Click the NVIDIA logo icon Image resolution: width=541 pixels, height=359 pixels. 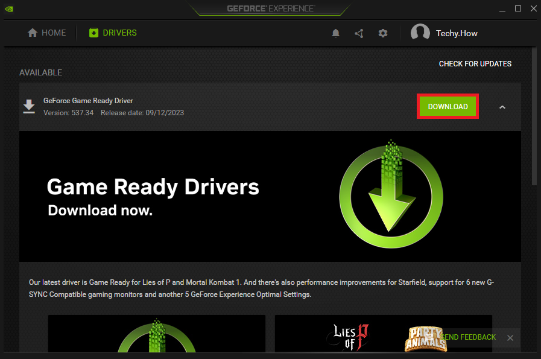click(x=9, y=9)
